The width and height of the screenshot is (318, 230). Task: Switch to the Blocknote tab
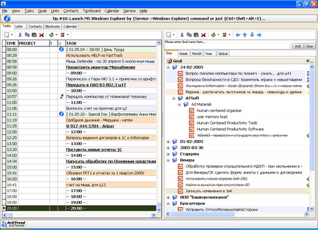coord(53,27)
